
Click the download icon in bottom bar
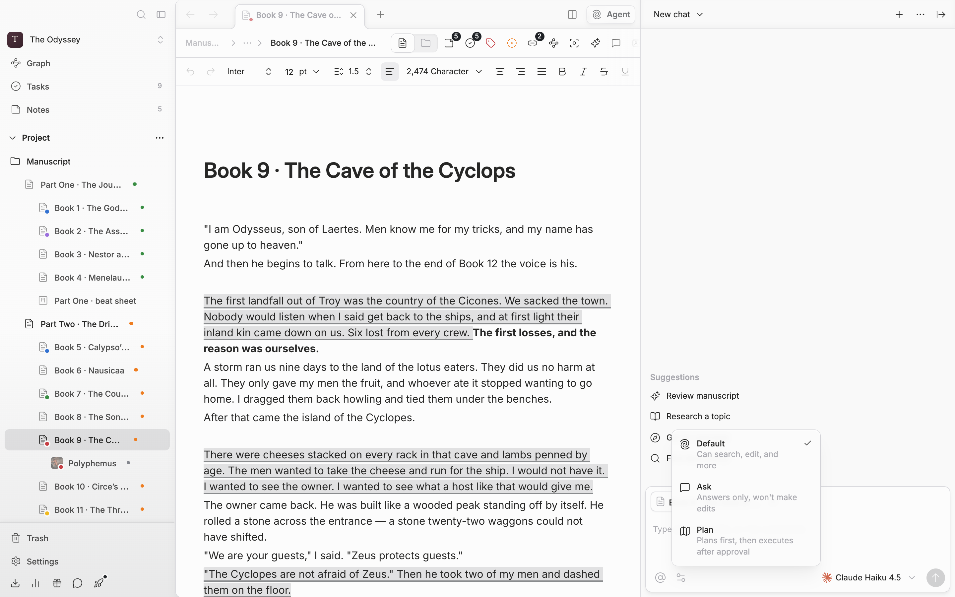point(15,583)
